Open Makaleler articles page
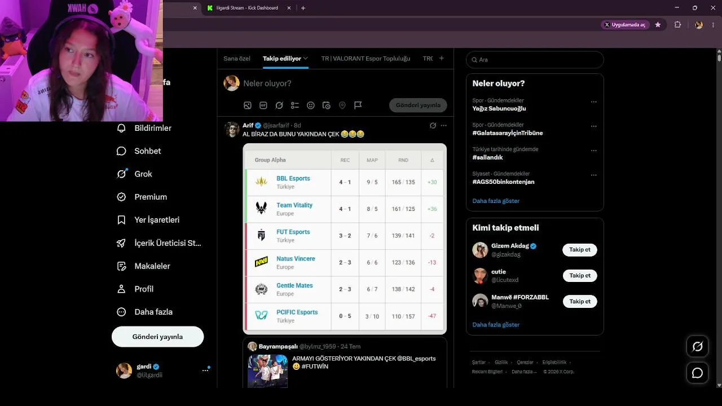The height and width of the screenshot is (406, 722). [143, 266]
